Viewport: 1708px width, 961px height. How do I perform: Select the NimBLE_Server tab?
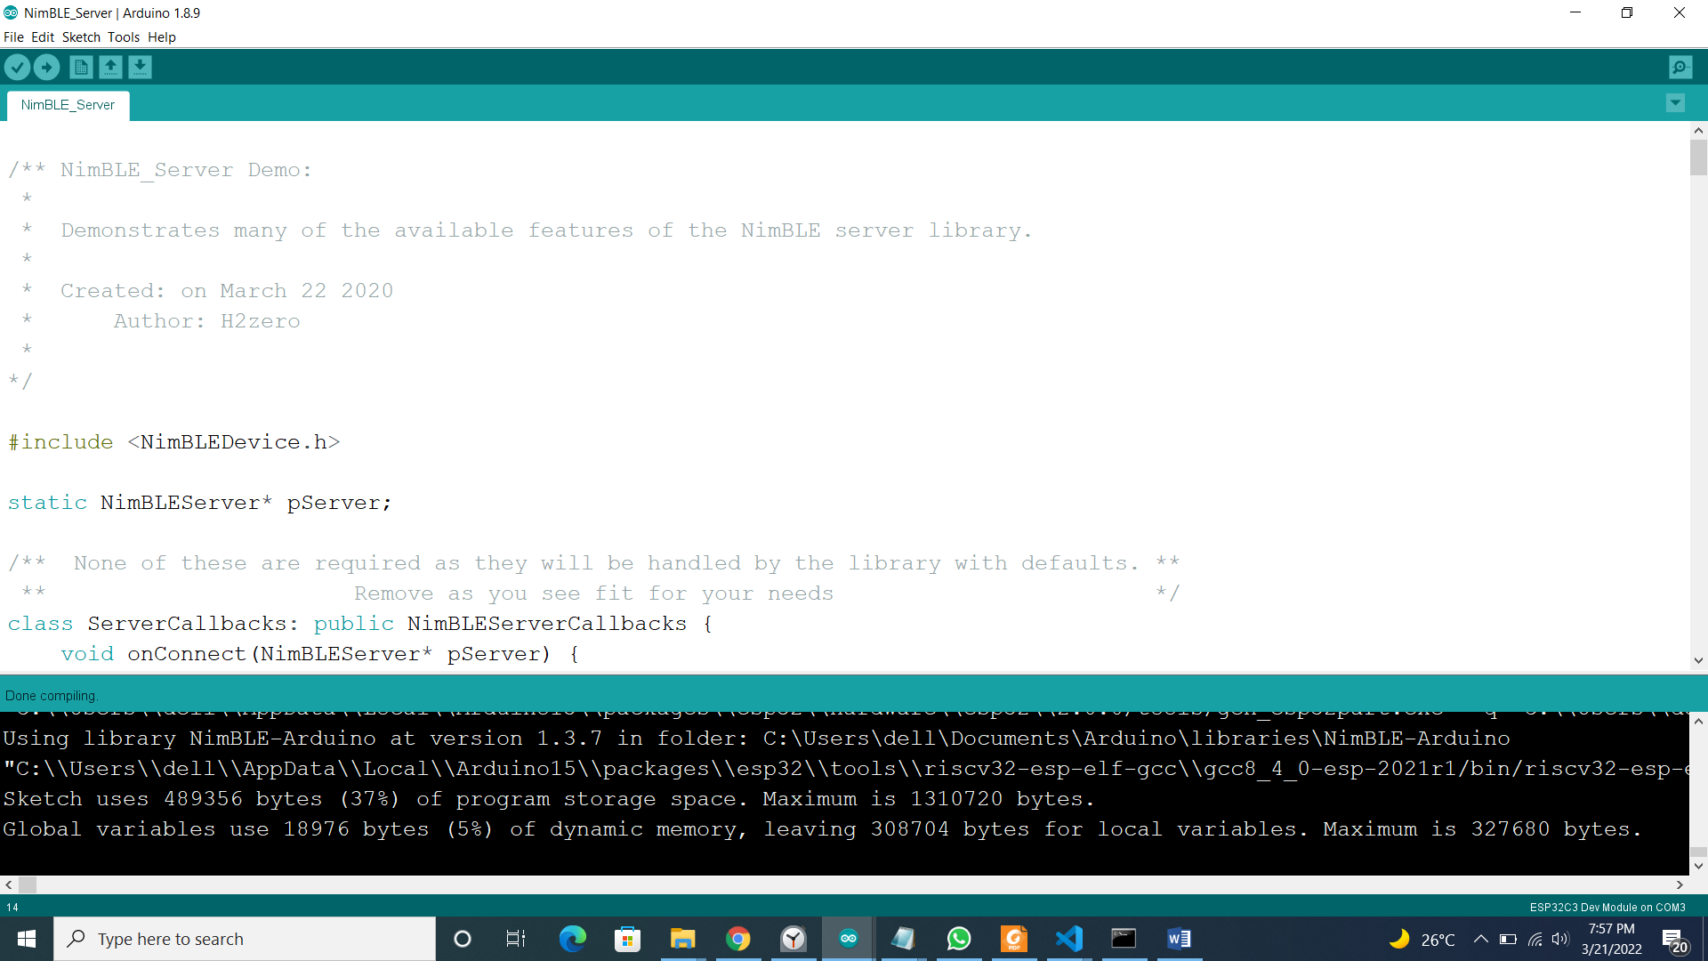pos(68,105)
